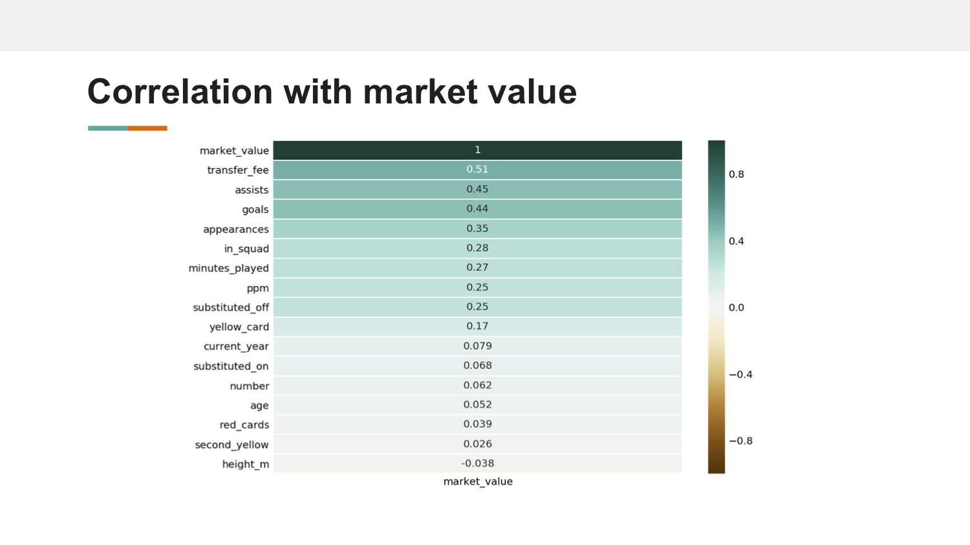This screenshot has width=970, height=545.
Task: Select the substituted_off row label
Action: (231, 308)
